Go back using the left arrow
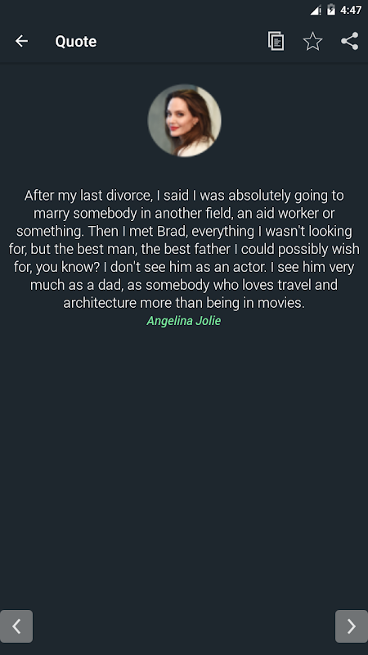368x655 pixels. coord(21,41)
